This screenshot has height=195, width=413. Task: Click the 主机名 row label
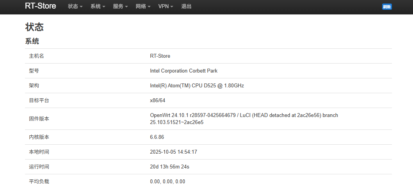36,56
